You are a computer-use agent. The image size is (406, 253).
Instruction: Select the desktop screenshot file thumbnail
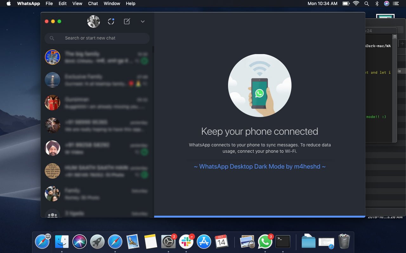pos(385,16)
